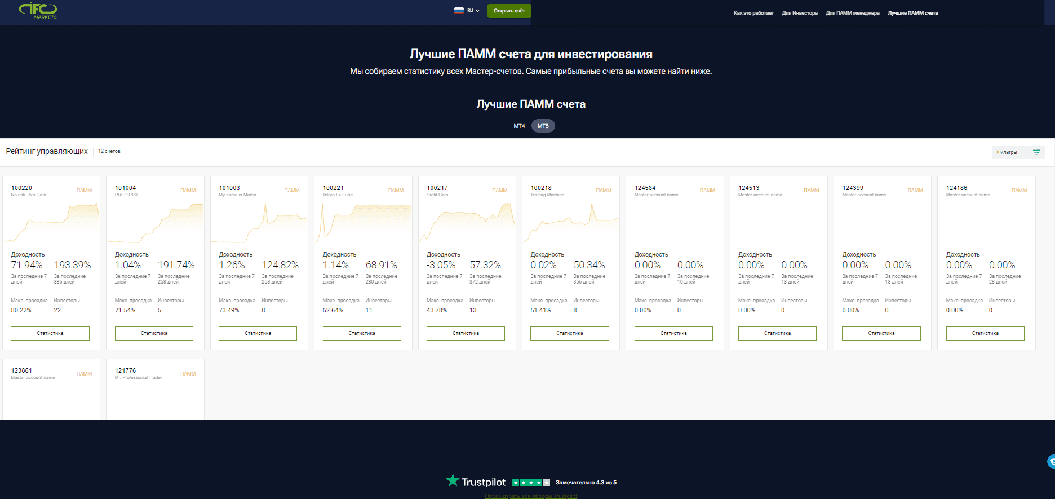This screenshot has height=499, width=1055.
Task: Open the Trustpilot reviews link
Action: [x=531, y=496]
